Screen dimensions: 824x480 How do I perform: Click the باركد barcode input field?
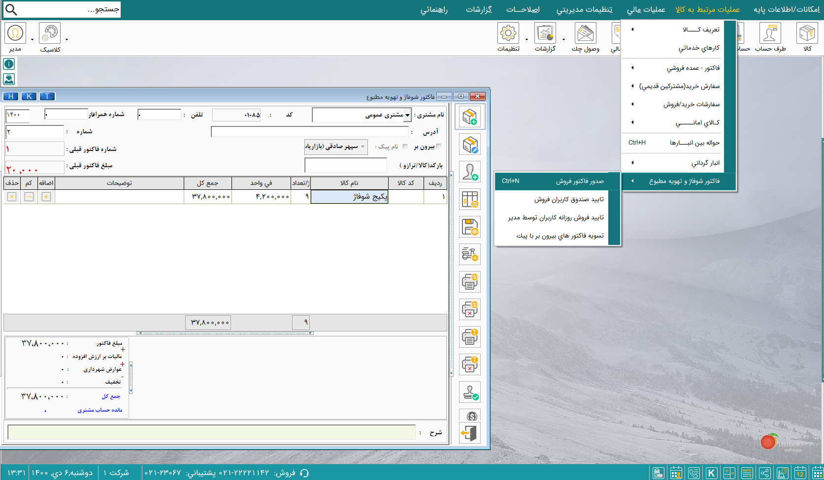346,165
